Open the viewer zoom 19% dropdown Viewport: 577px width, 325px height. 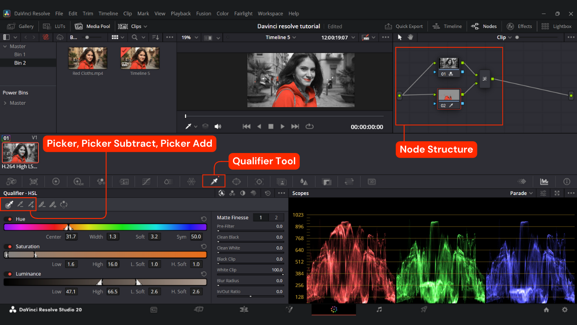point(188,37)
